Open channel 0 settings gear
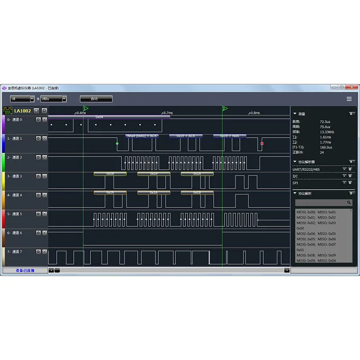This screenshot has height=360, width=360. tap(38, 119)
